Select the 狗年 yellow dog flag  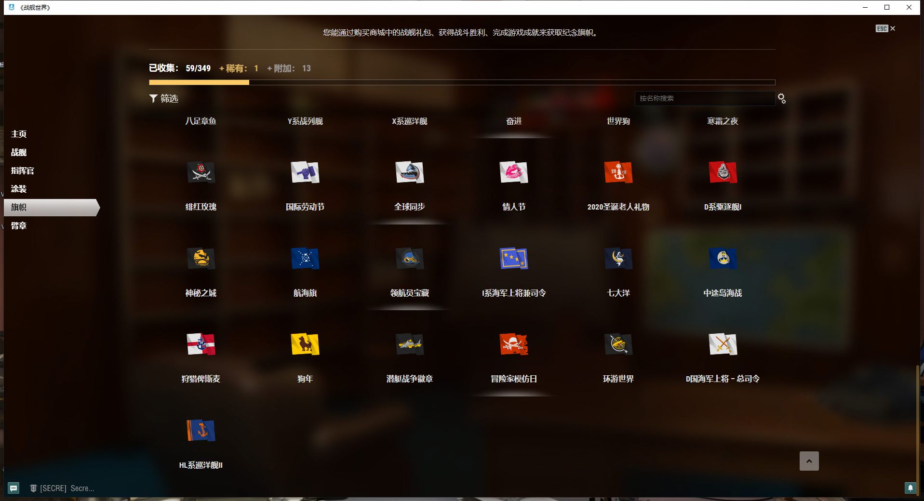click(x=305, y=344)
